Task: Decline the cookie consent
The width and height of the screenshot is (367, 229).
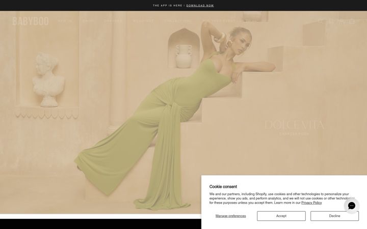Action: coord(334,216)
